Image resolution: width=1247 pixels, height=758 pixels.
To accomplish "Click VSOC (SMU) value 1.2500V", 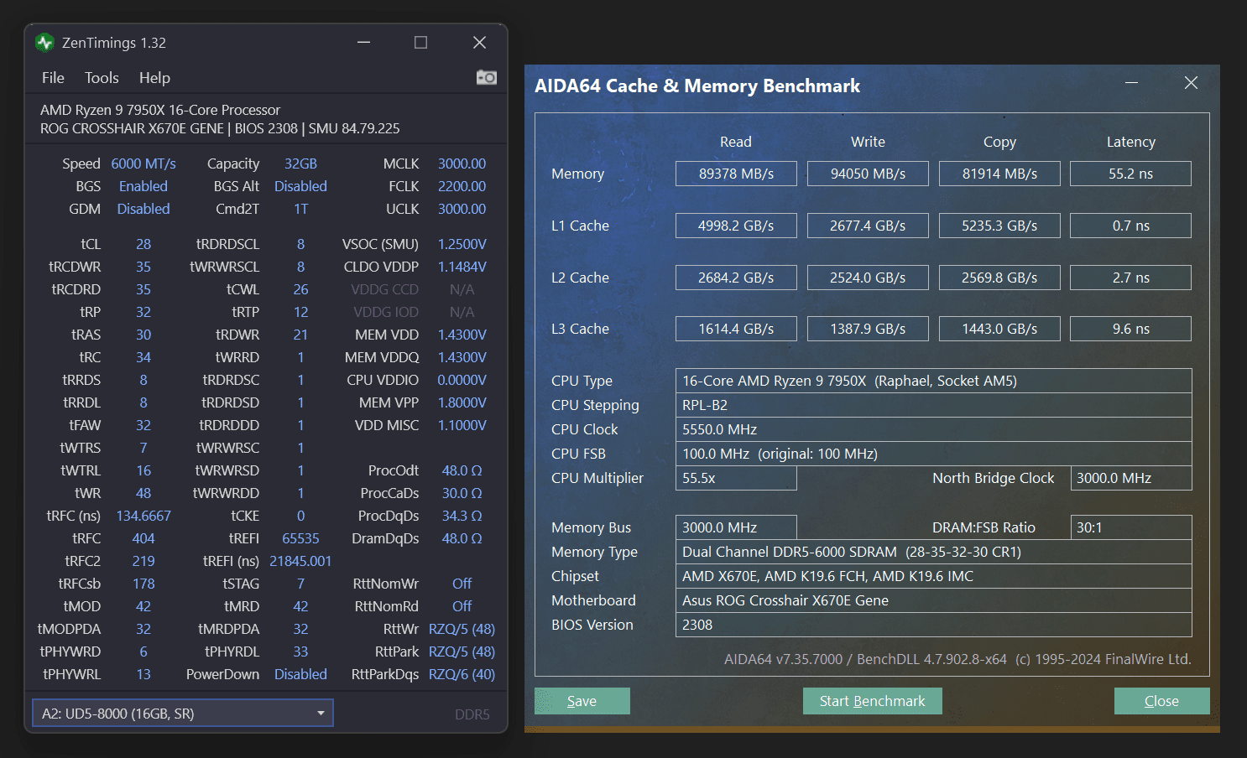I will [x=462, y=244].
